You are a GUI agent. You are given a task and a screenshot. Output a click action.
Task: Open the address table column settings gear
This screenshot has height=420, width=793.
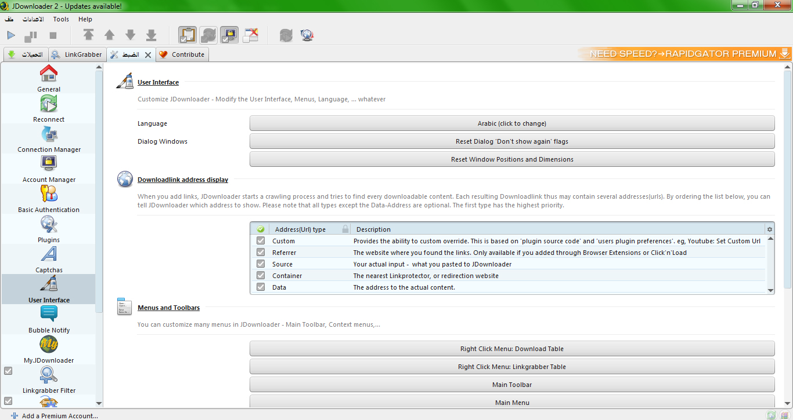770,229
